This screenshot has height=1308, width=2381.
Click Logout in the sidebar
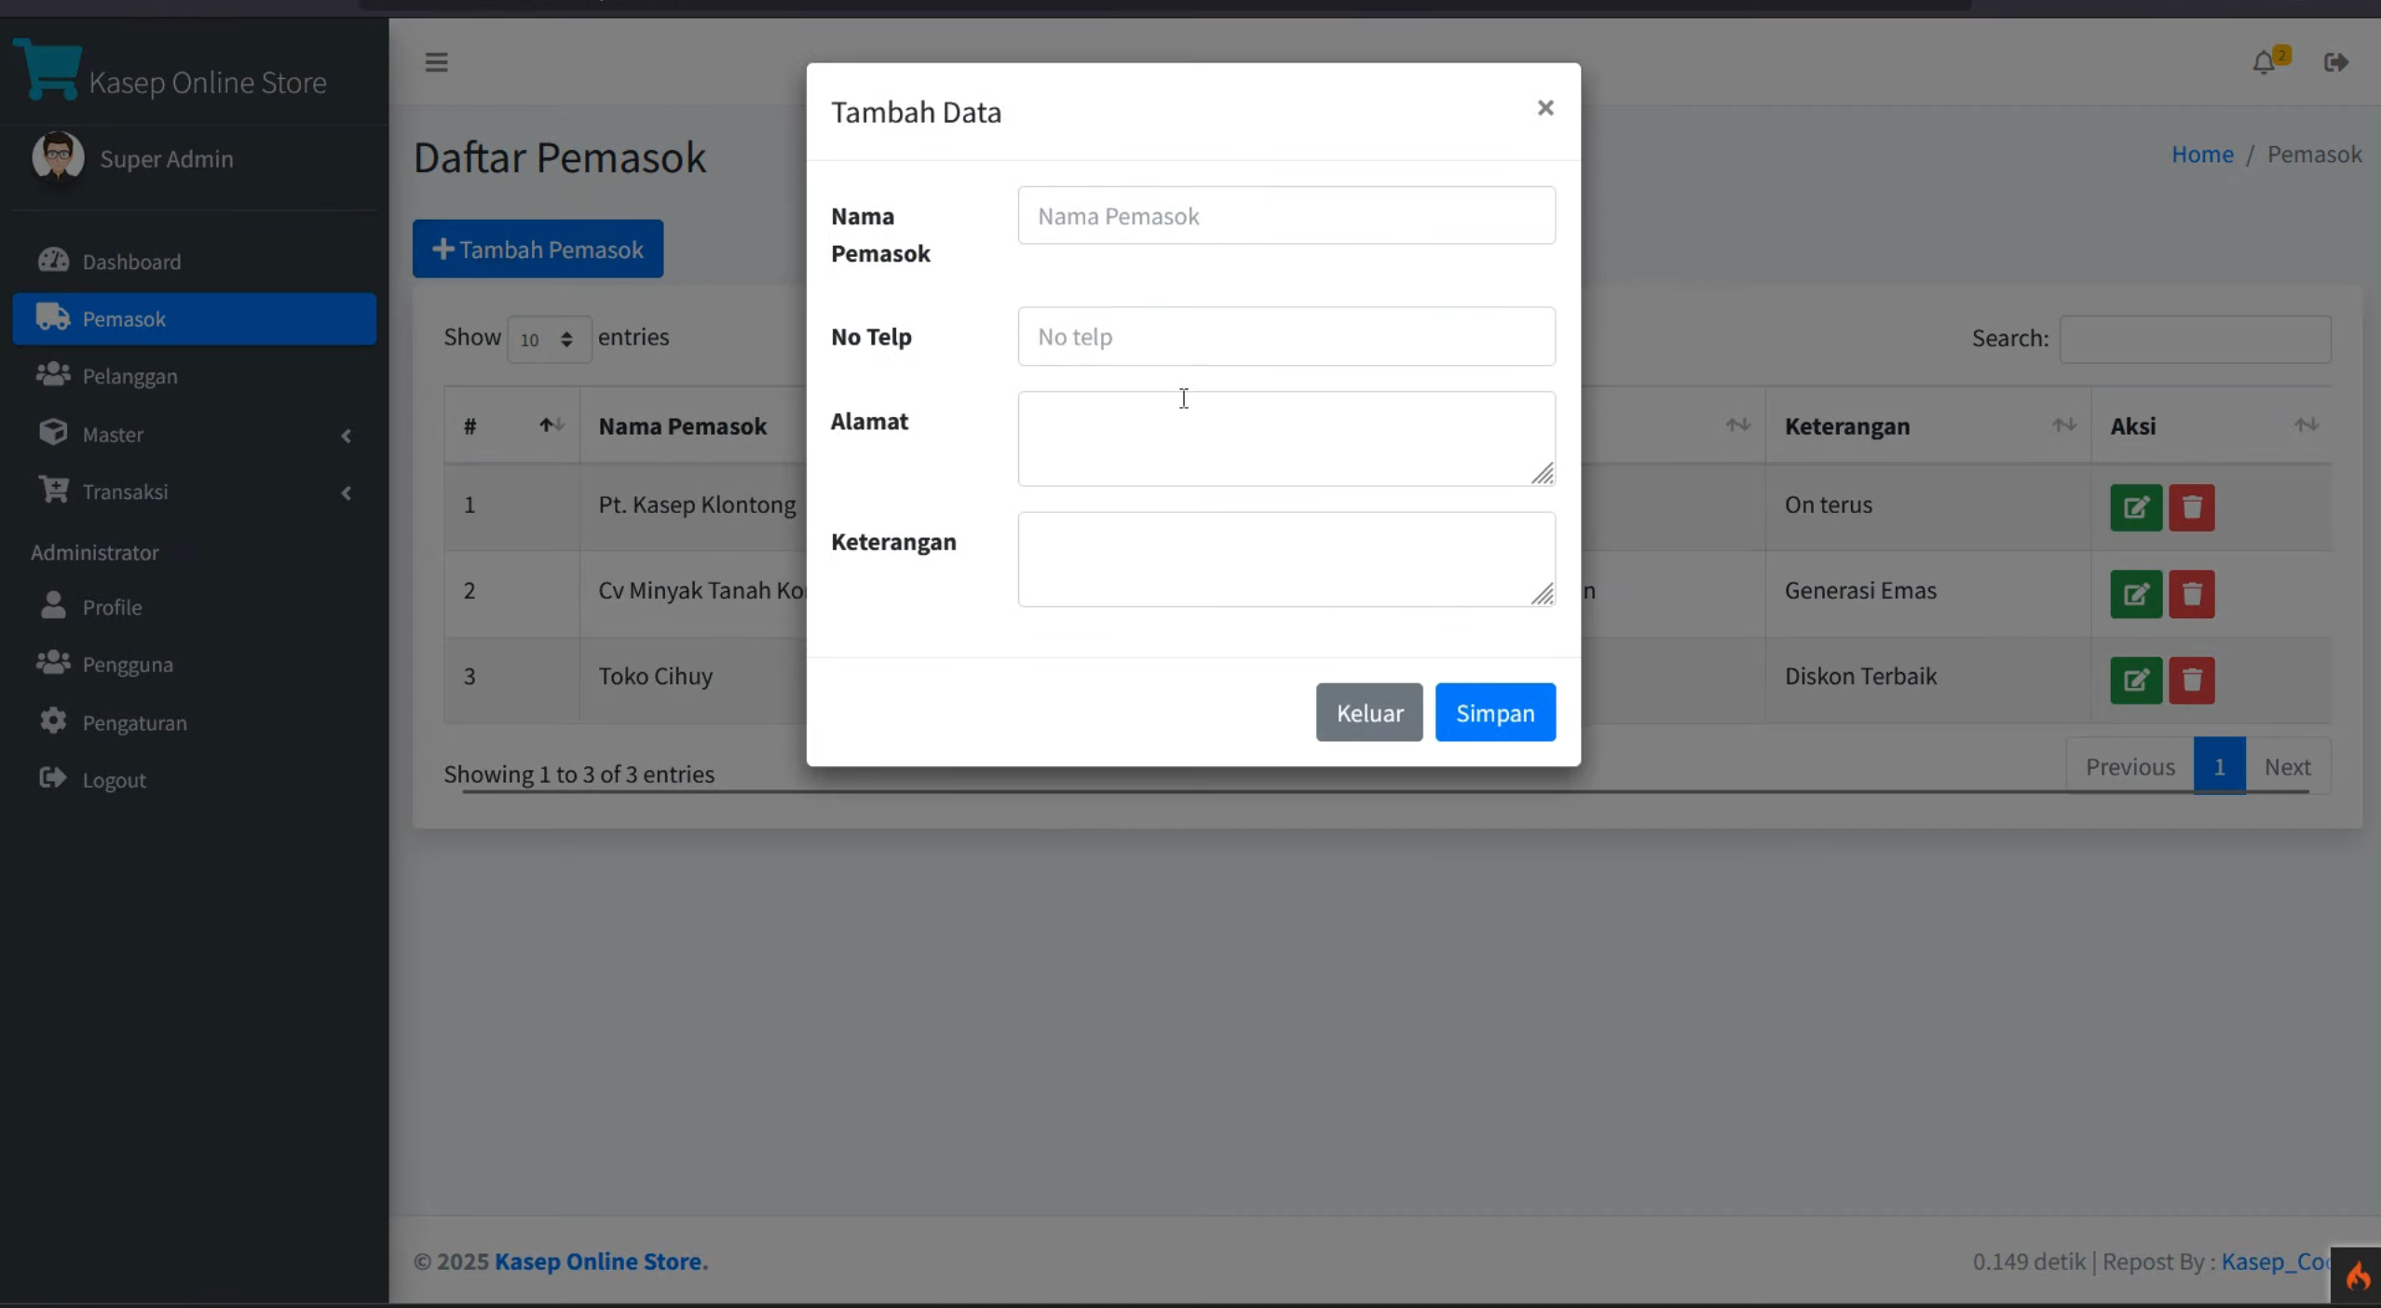click(x=194, y=780)
